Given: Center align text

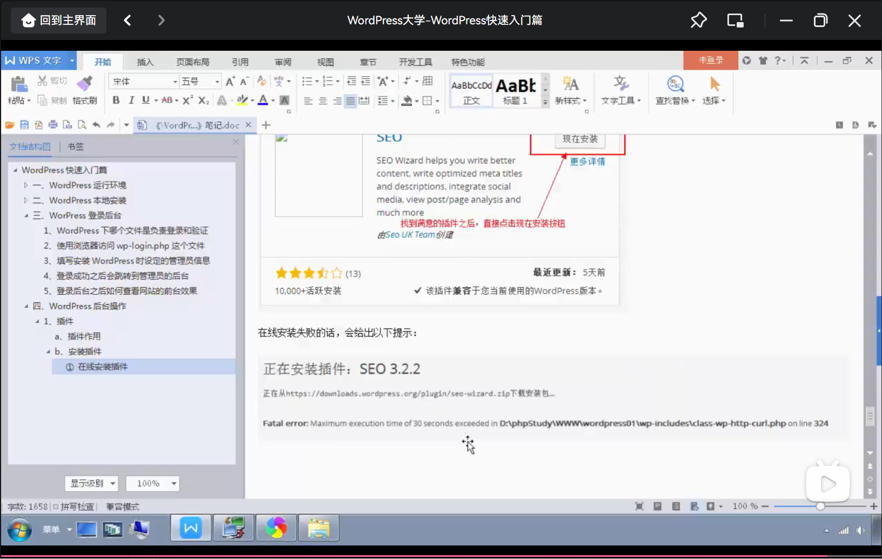Looking at the screenshot, I should pos(323,100).
